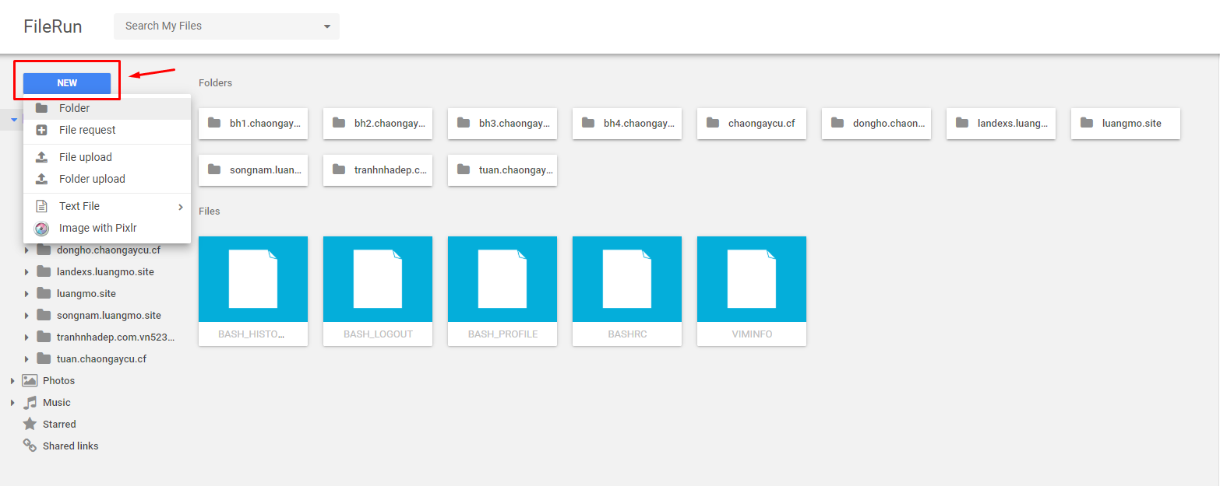Click the upload arrow icon beside Folder upload

point(42,179)
